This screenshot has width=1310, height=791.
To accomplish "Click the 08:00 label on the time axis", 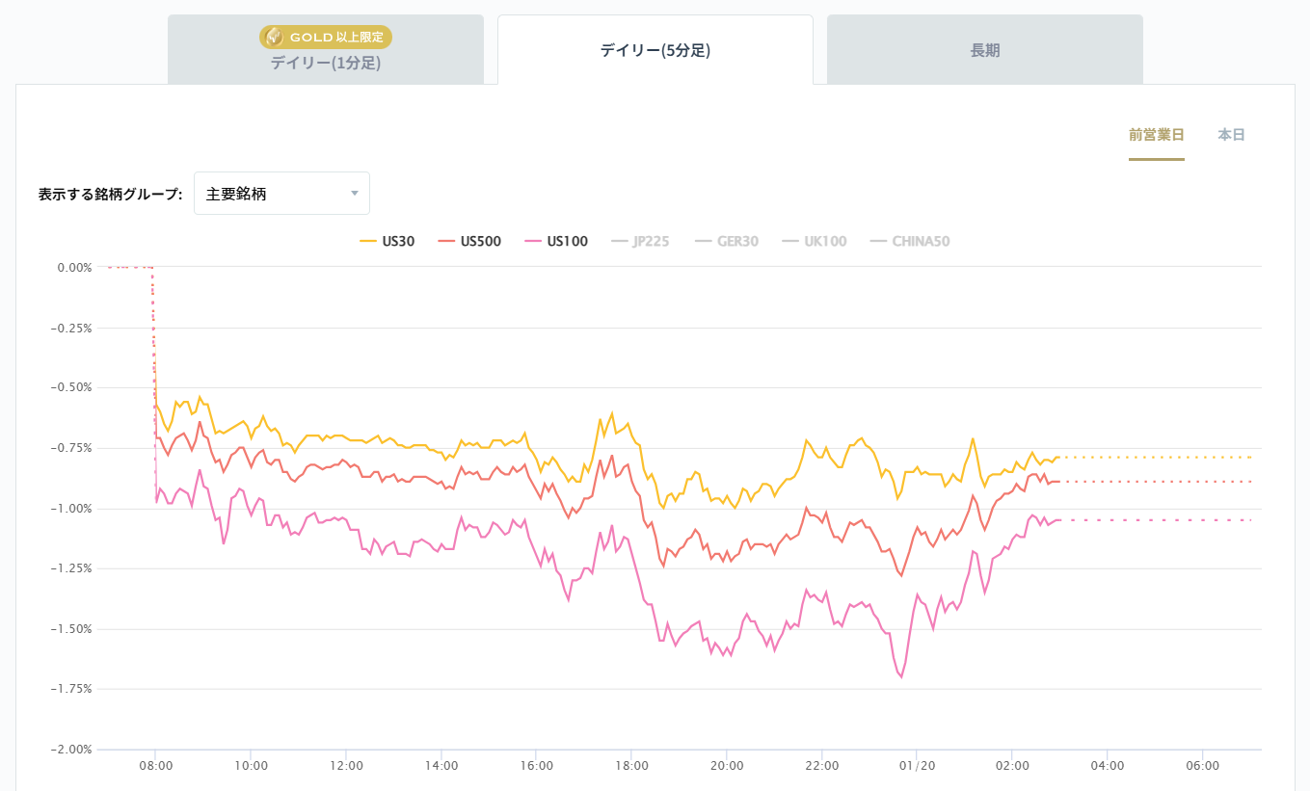I will tap(157, 765).
